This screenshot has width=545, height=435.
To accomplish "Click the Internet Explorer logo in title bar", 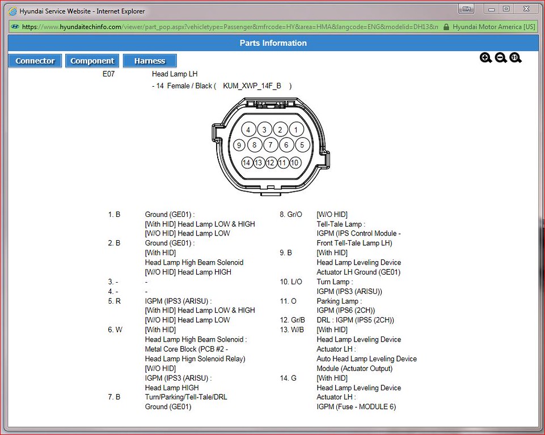I will pyautogui.click(x=12, y=11).
